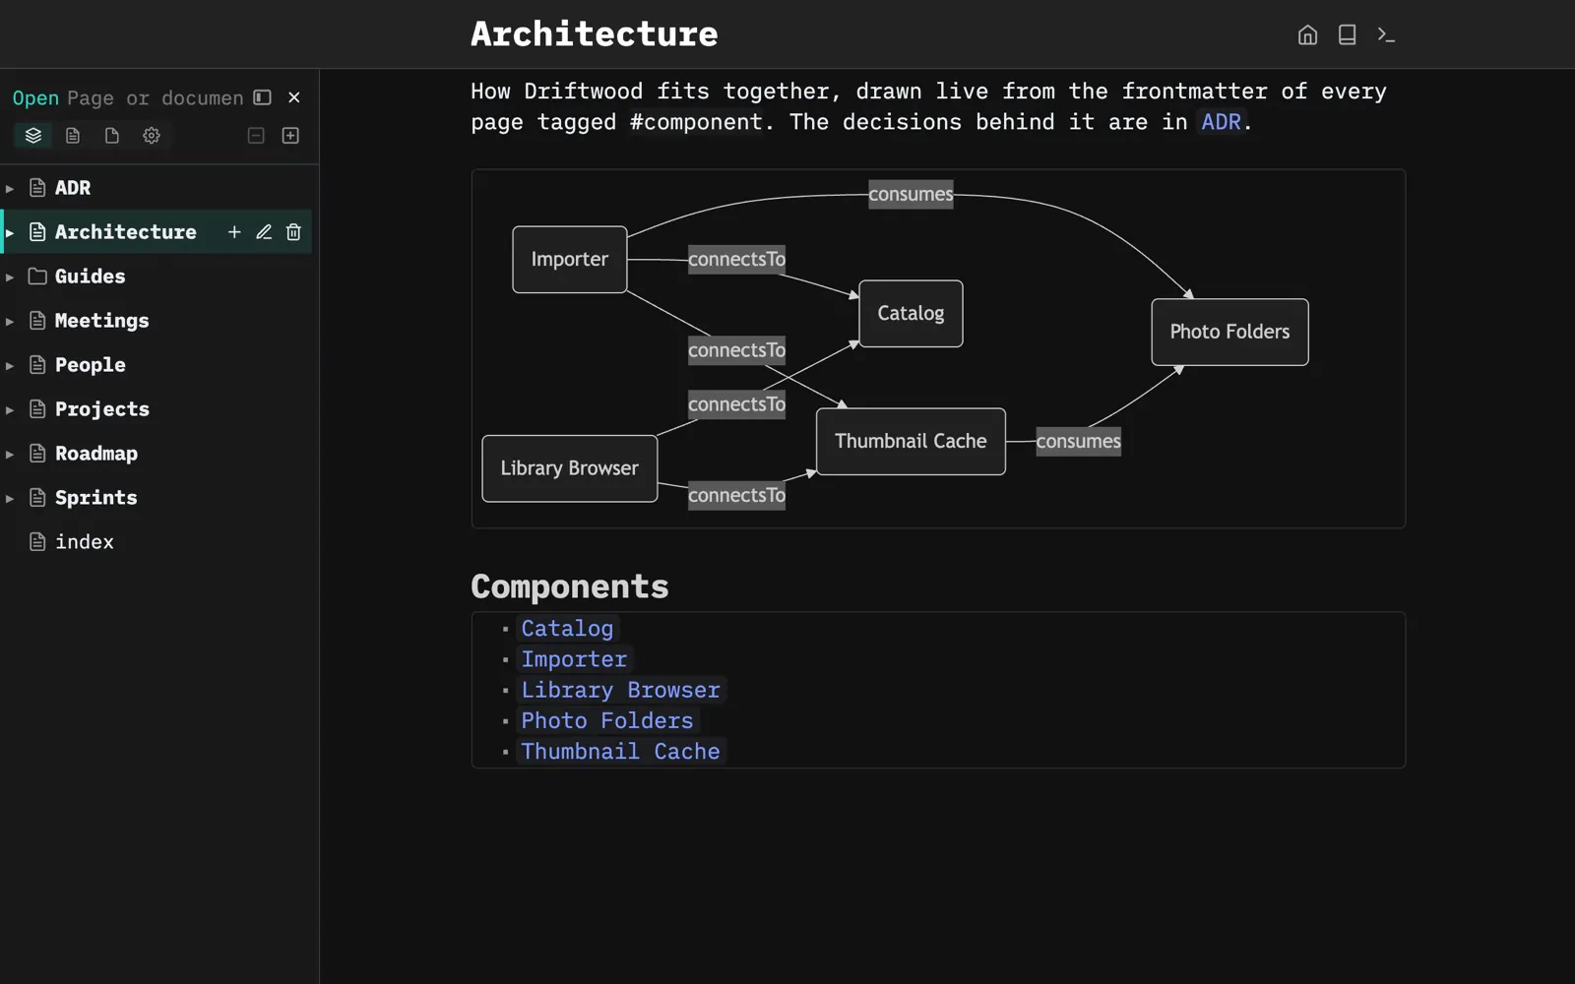The image size is (1575, 984).
Task: Select the Importer node in diagram
Action: point(570,260)
